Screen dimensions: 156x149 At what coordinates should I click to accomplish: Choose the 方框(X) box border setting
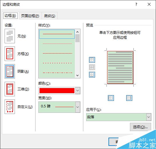tap(10, 54)
